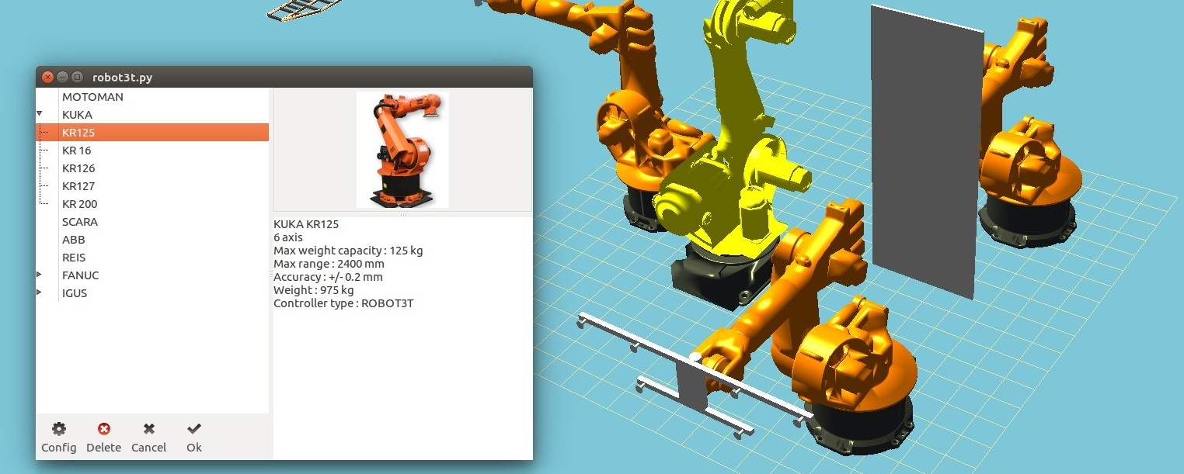This screenshot has height=474, width=1184.
Task: Click 'Weight : 975 kg' line
Action: click(314, 290)
